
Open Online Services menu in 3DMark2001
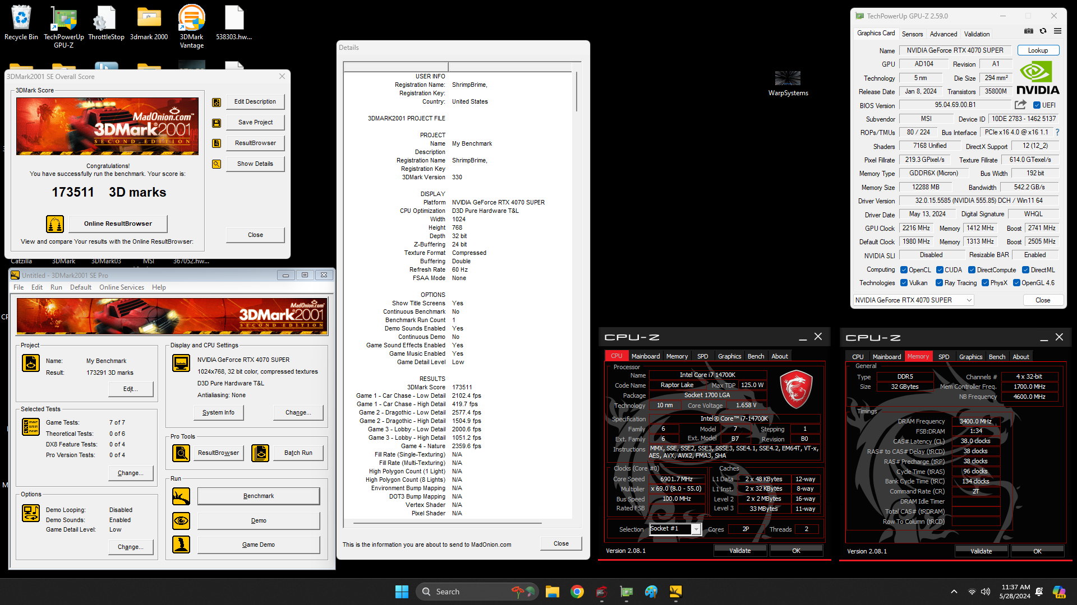pyautogui.click(x=122, y=287)
